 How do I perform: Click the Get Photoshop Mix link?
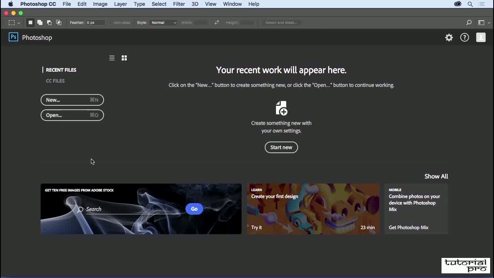click(x=409, y=227)
